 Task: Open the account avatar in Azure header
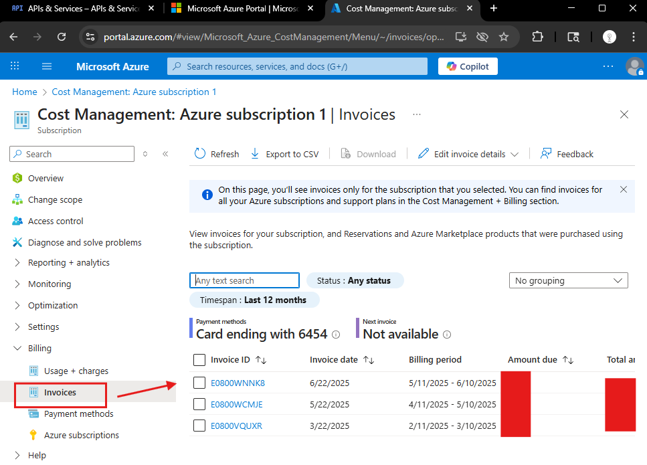click(634, 66)
